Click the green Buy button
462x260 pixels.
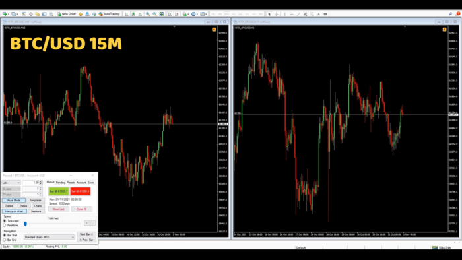click(58, 191)
